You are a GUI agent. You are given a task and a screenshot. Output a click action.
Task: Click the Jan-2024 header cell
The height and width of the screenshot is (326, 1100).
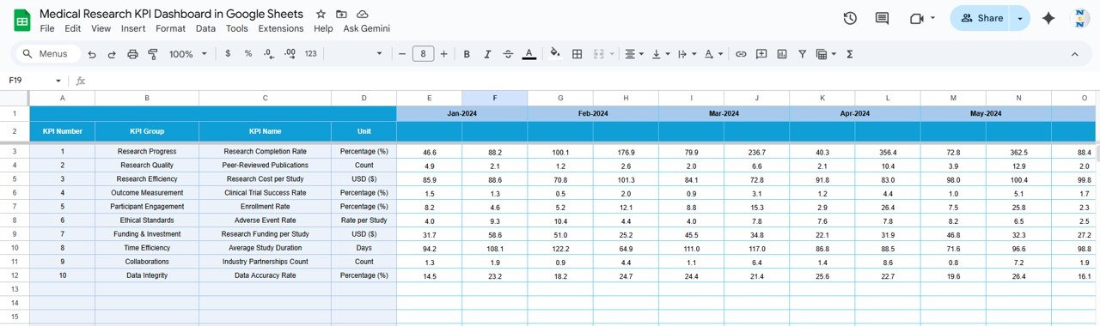[x=462, y=113]
